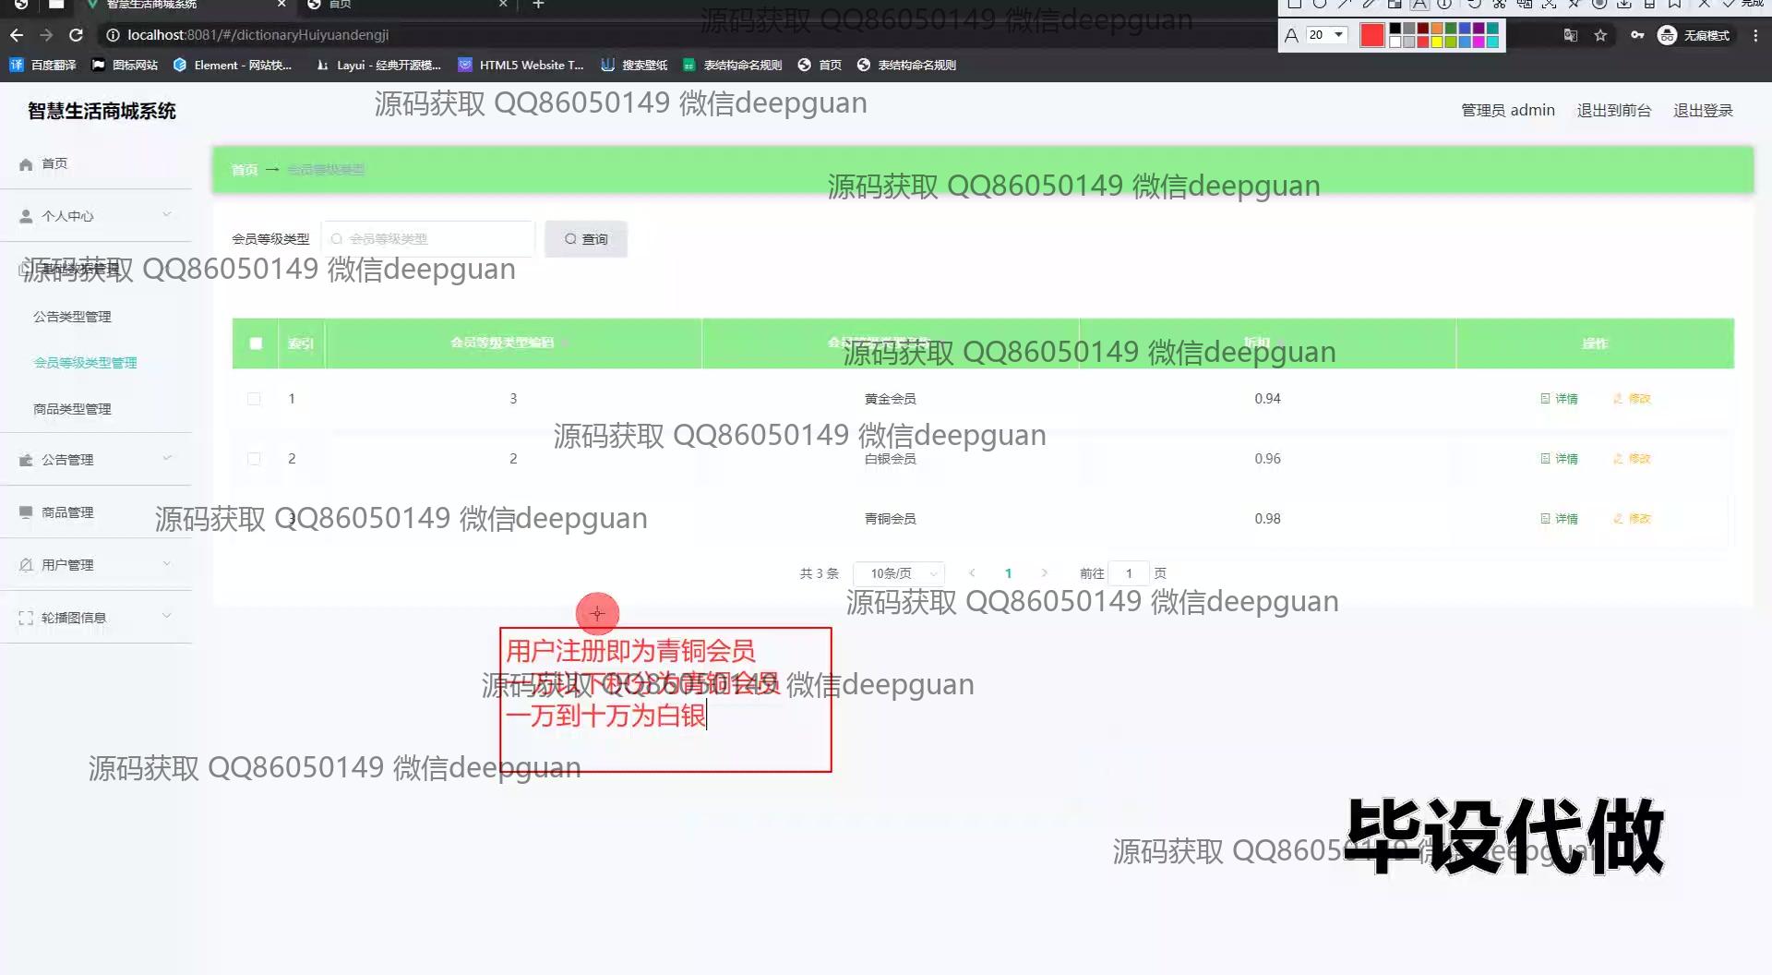This screenshot has width=1772, height=975.
Task: Click the translate page icon
Action: (x=1570, y=35)
